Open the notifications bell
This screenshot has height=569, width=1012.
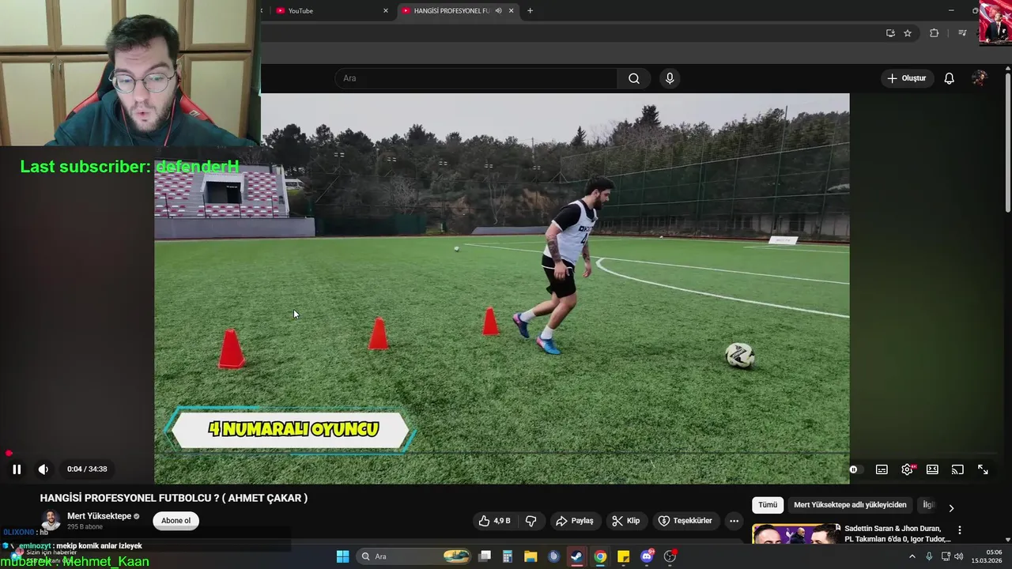click(950, 78)
